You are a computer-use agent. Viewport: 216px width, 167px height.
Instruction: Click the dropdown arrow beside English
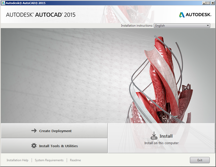click(208, 26)
